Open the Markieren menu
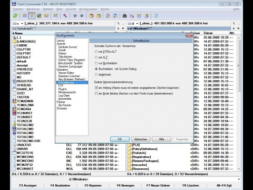Image resolution: width=253 pixels, height=190 pixels. [33, 9]
